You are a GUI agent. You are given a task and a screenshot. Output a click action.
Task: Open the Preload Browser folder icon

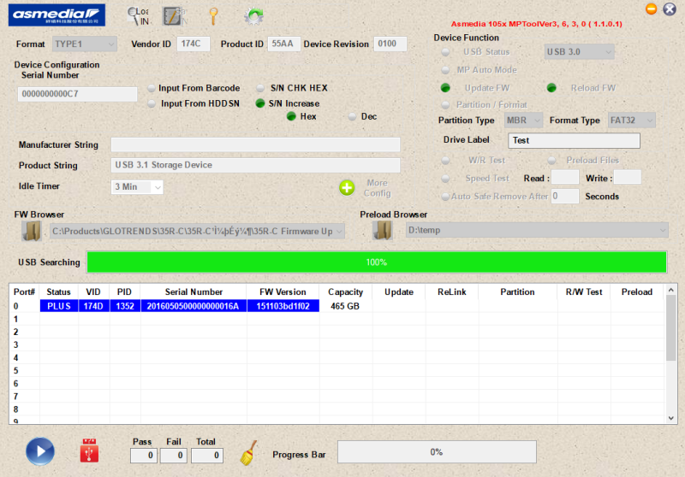pyautogui.click(x=383, y=230)
